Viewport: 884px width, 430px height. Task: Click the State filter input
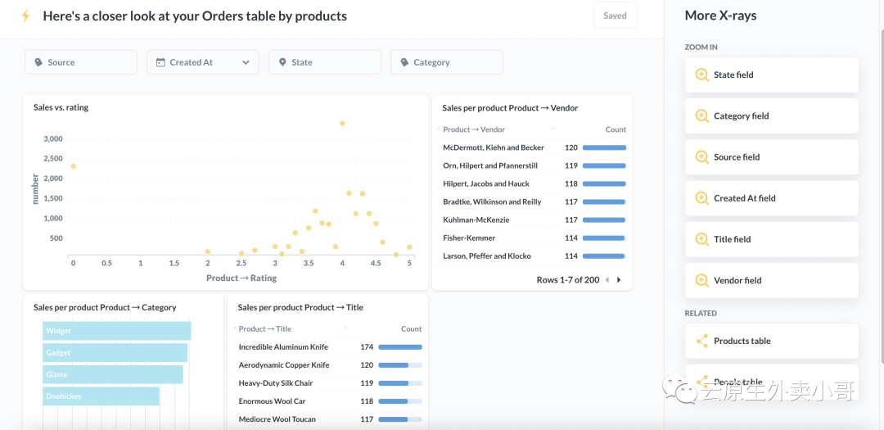325,62
